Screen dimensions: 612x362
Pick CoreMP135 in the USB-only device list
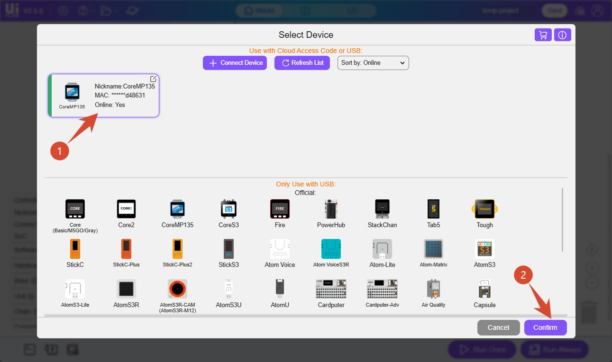coord(177,209)
